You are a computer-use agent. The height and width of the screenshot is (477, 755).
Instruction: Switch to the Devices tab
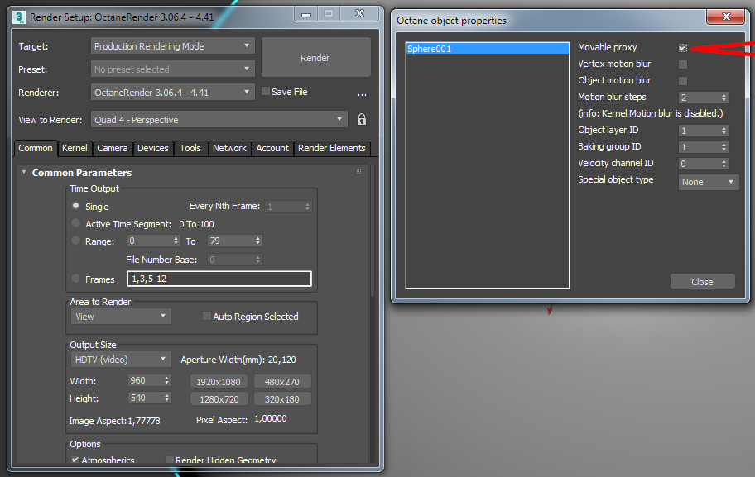click(x=152, y=148)
